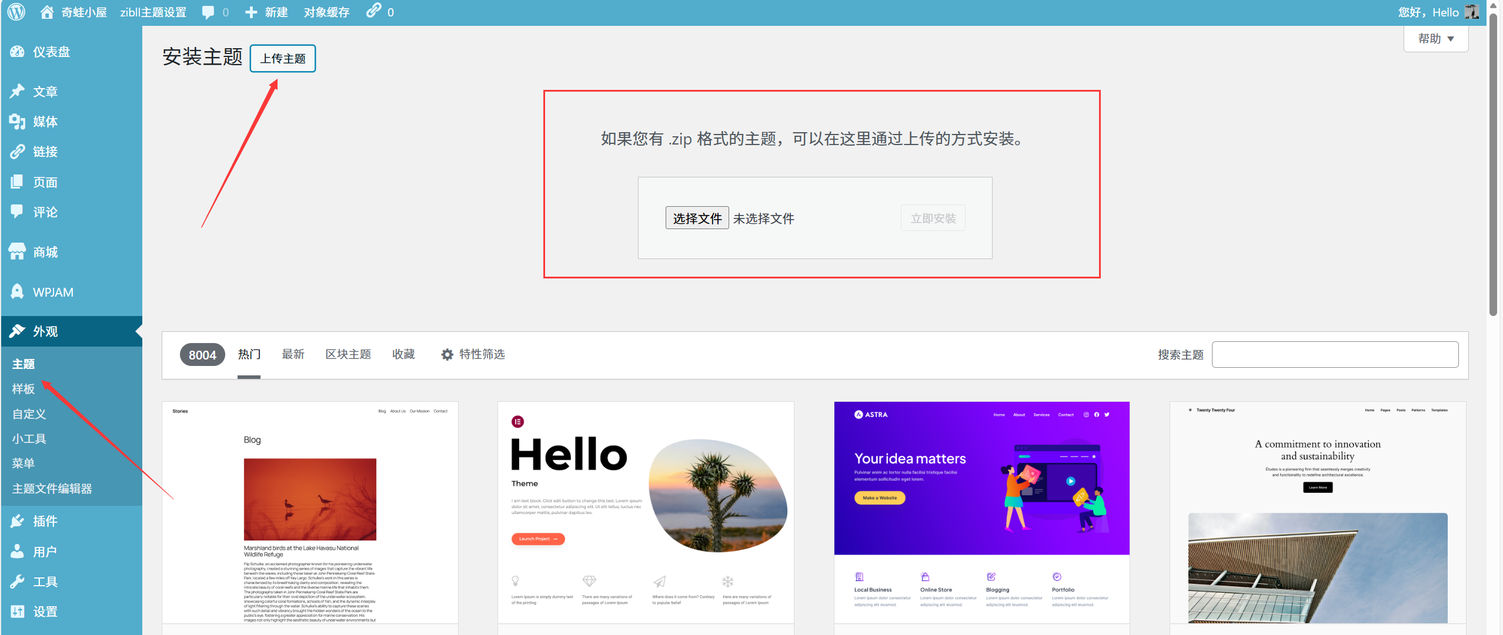Click the permalink chain icon in admin bar
This screenshot has width=1503, height=635.
click(x=375, y=11)
